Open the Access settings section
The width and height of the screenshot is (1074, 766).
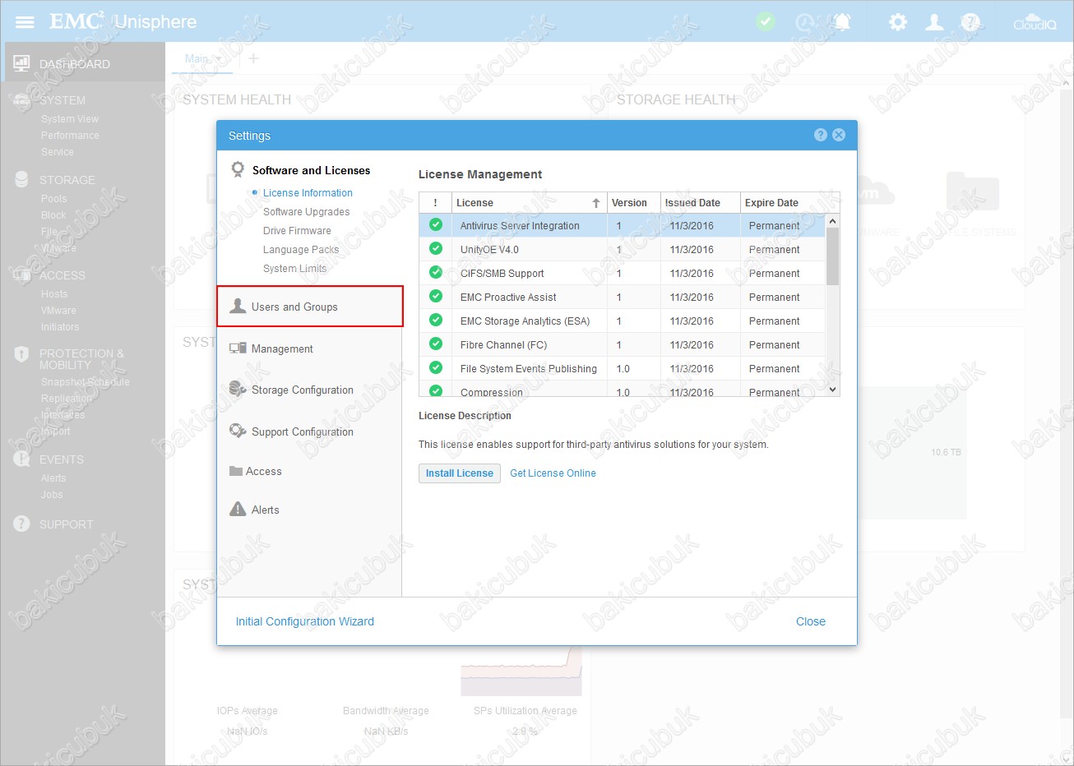264,471
